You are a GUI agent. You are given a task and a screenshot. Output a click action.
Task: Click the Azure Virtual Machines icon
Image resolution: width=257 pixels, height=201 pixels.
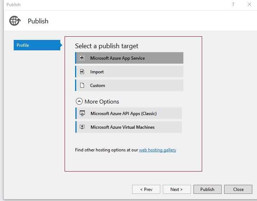[82, 127]
